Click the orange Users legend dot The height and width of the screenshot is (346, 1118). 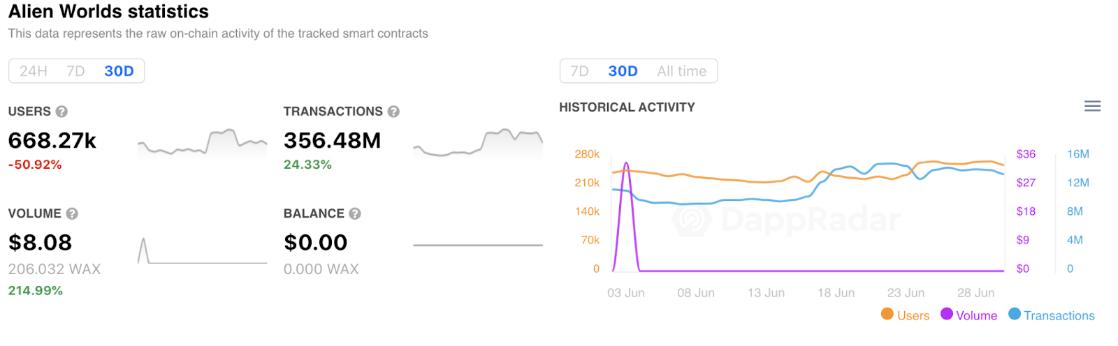click(887, 314)
